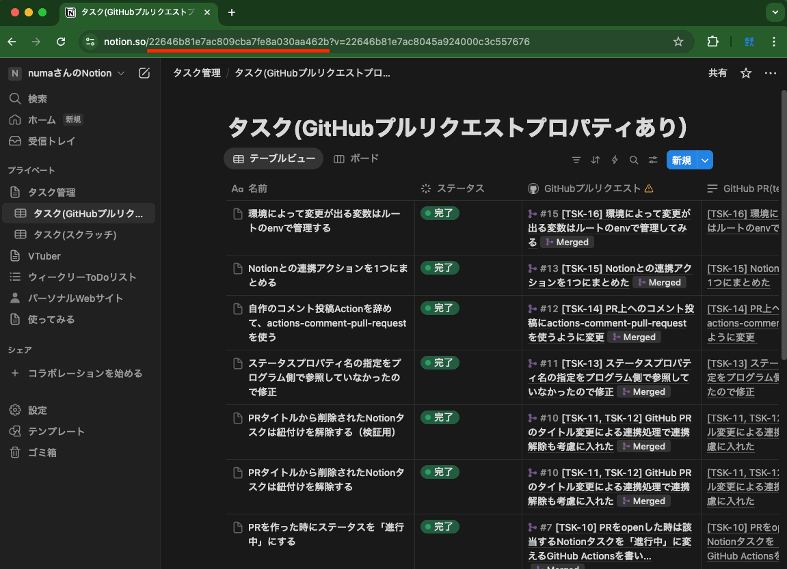This screenshot has height=569, width=787.
Task: Open task PRを作った時にステータスを「進行中」にする
Action: coord(325,534)
